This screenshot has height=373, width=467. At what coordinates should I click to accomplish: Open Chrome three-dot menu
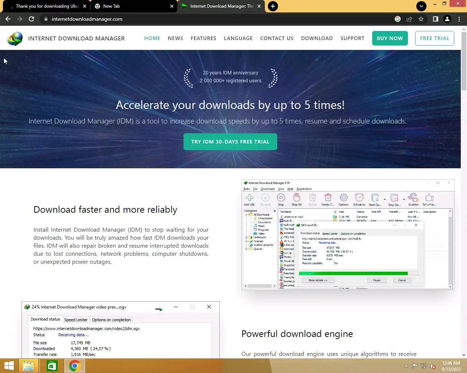[x=459, y=19]
